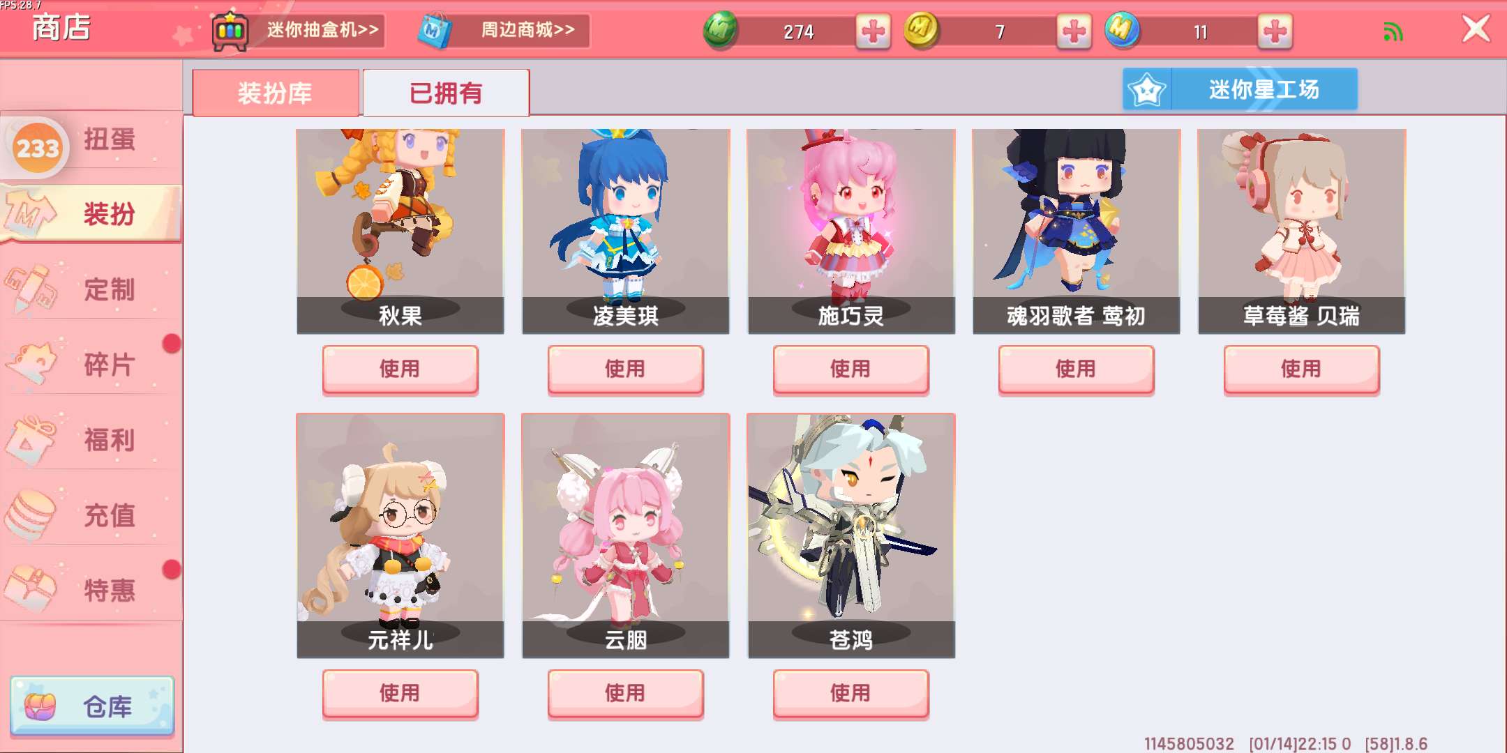This screenshot has height=753, width=1507.
Task: Open the 福利 gift welfare section
Action: click(91, 439)
